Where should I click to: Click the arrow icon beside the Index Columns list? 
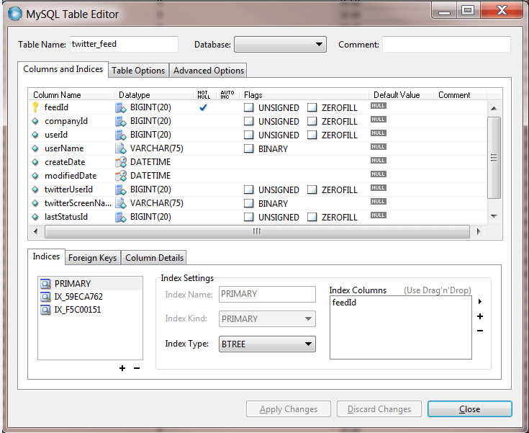click(x=480, y=302)
